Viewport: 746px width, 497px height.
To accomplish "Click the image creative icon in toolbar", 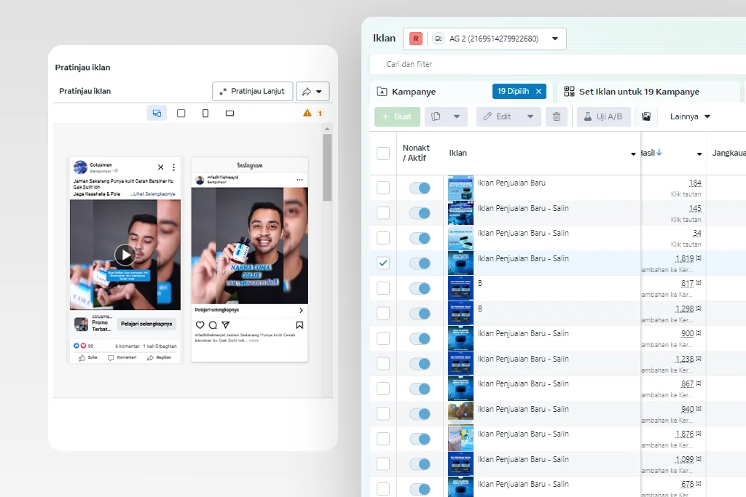I will [645, 116].
